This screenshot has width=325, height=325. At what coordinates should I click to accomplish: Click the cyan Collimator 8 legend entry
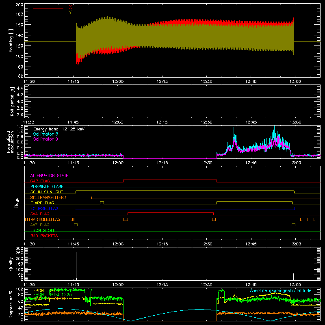pos(45,134)
